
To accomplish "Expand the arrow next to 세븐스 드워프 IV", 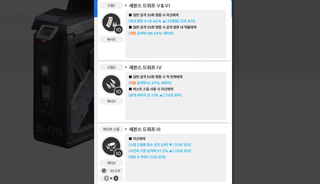I will [x=126, y=67].
